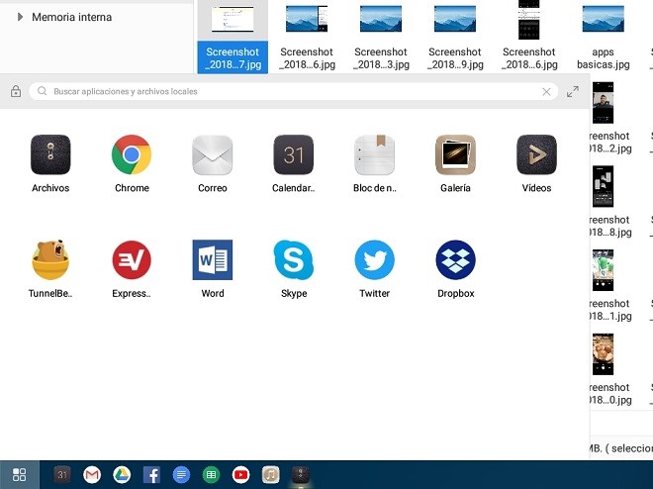
Task: Open Google Sheets from the taskbar
Action: coord(211,474)
